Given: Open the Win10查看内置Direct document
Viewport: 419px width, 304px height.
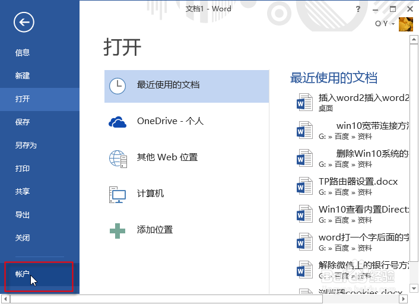Looking at the screenshot, I should point(352,214).
